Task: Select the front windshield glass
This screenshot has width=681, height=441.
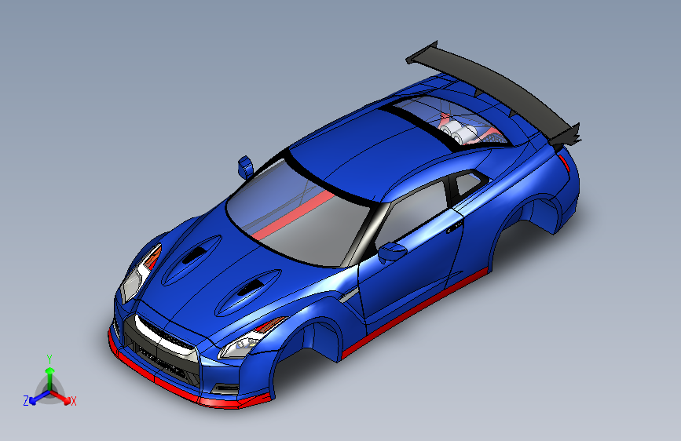Action: coord(300,213)
